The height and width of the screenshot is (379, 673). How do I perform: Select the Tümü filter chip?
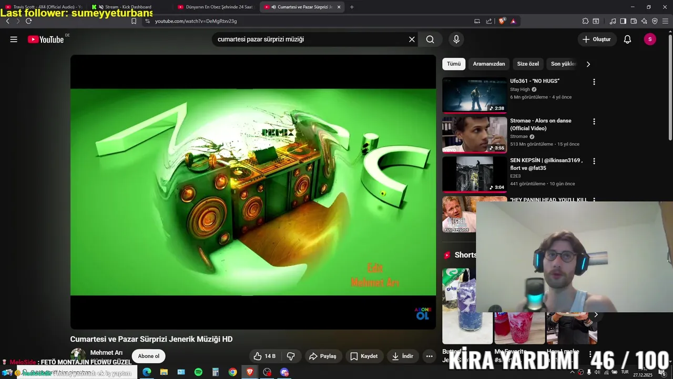[x=454, y=64]
